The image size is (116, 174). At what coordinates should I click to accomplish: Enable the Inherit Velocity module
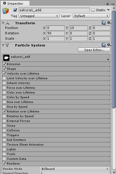(4, 83)
